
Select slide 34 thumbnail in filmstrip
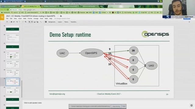pyautogui.click(x=12, y=38)
